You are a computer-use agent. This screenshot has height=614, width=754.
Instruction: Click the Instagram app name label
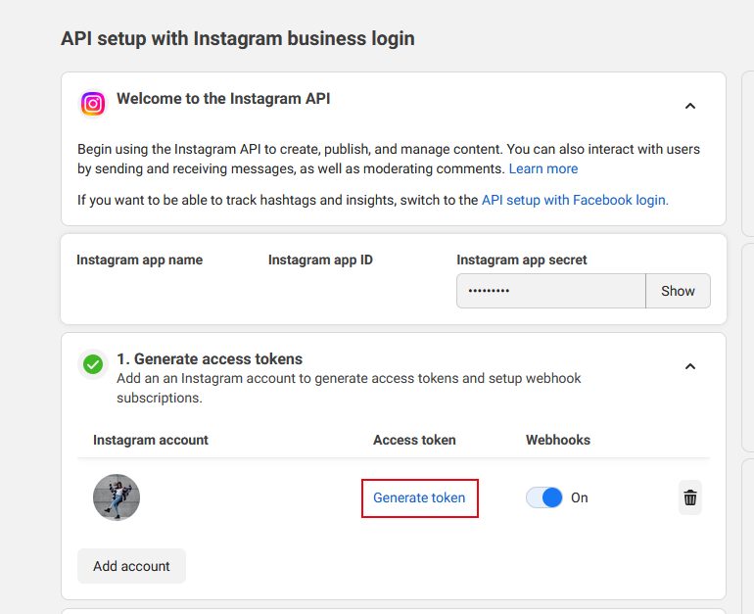pos(139,260)
